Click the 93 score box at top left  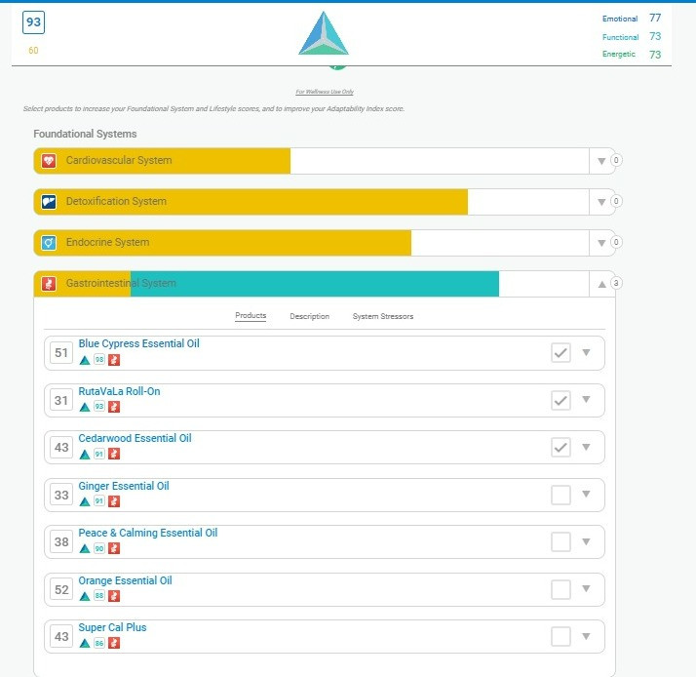coord(33,22)
